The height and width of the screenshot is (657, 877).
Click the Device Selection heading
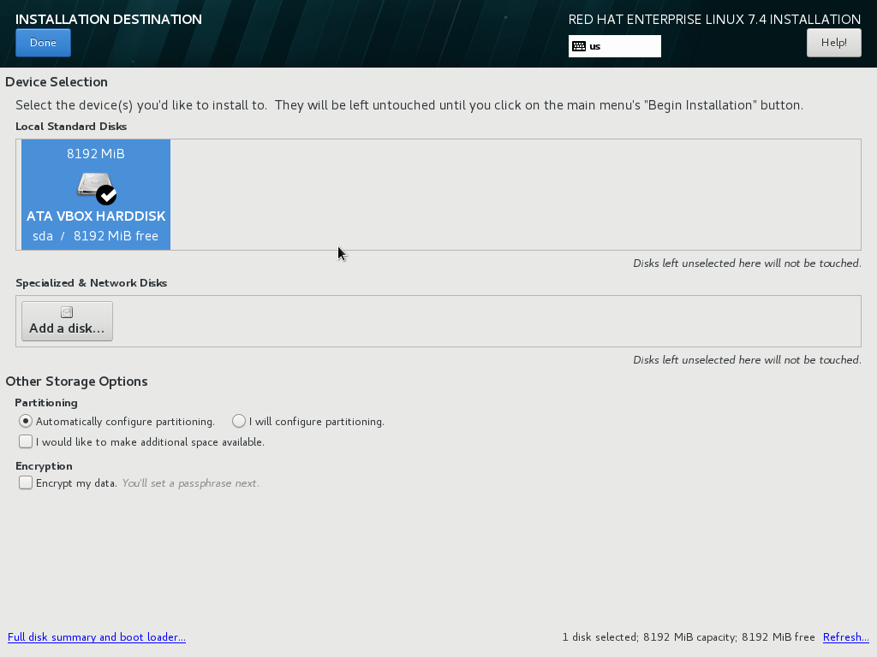tap(57, 81)
